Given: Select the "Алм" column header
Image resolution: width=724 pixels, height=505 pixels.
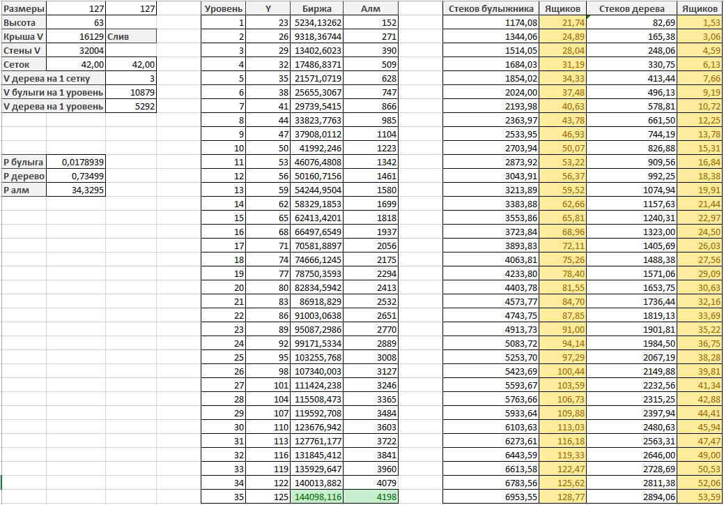Looking at the screenshot, I should click(x=371, y=9).
